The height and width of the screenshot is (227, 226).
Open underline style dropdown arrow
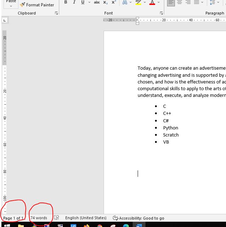[x=89, y=2]
